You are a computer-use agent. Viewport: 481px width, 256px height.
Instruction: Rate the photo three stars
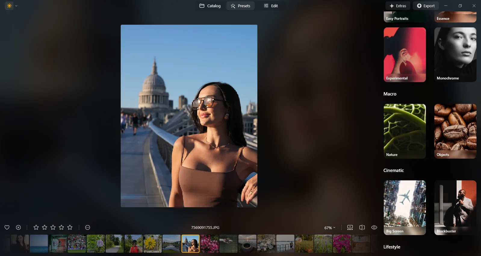coord(53,227)
